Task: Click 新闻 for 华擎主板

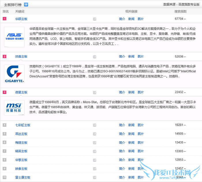Action: coord(131,160)
